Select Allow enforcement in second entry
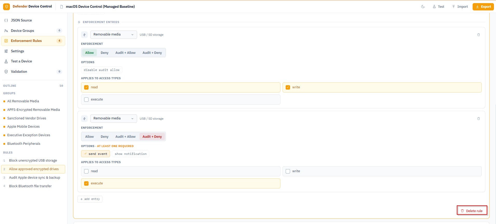Image resolution: width=496 pixels, height=224 pixels. coord(89,136)
